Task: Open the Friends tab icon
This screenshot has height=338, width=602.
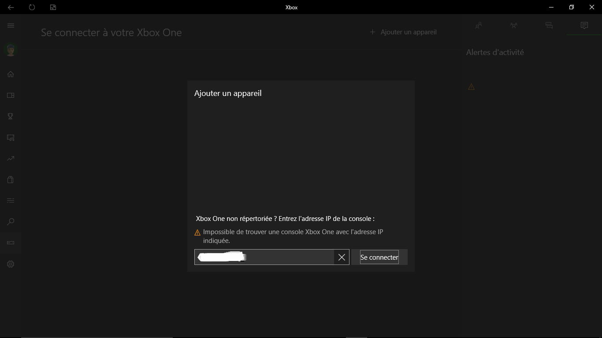Action: point(479,26)
